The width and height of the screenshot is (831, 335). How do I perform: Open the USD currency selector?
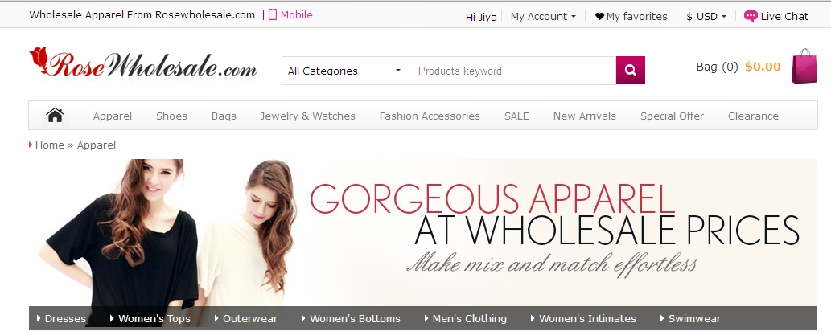tap(706, 16)
